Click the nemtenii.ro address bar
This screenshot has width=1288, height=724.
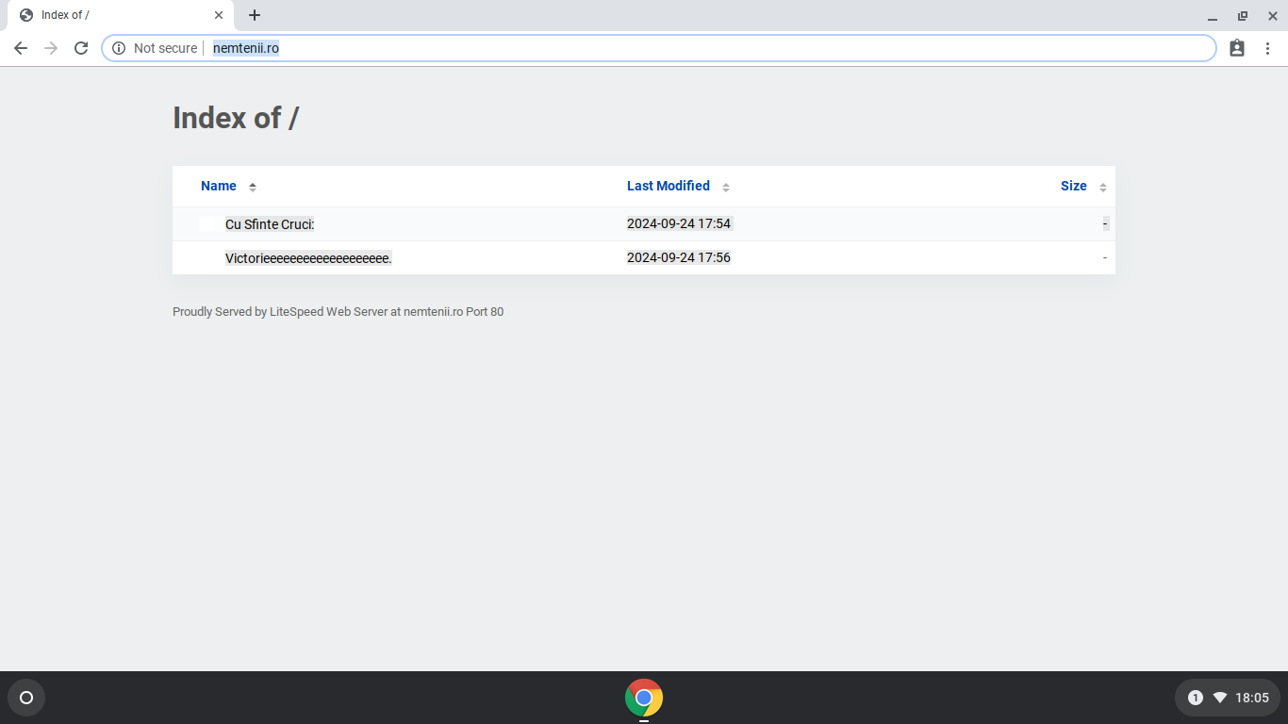pyautogui.click(x=659, y=48)
